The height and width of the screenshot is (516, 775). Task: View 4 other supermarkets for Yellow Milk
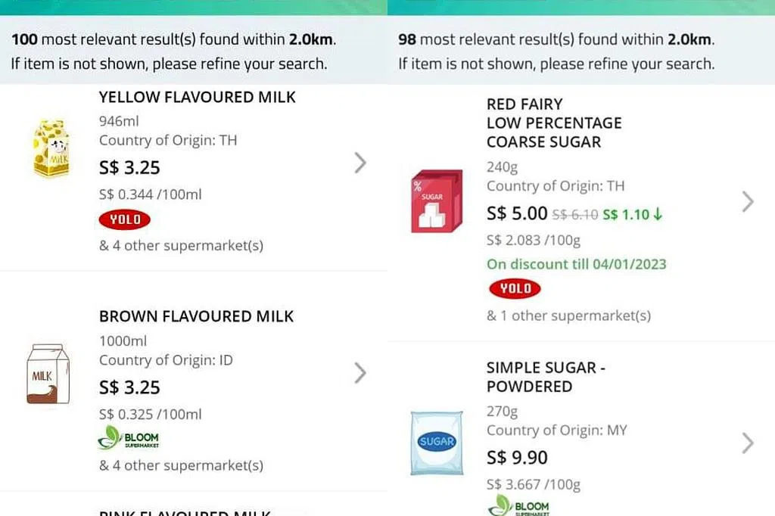click(181, 245)
